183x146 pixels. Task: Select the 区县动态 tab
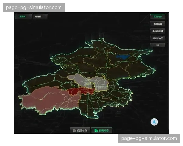[x=158, y=16]
